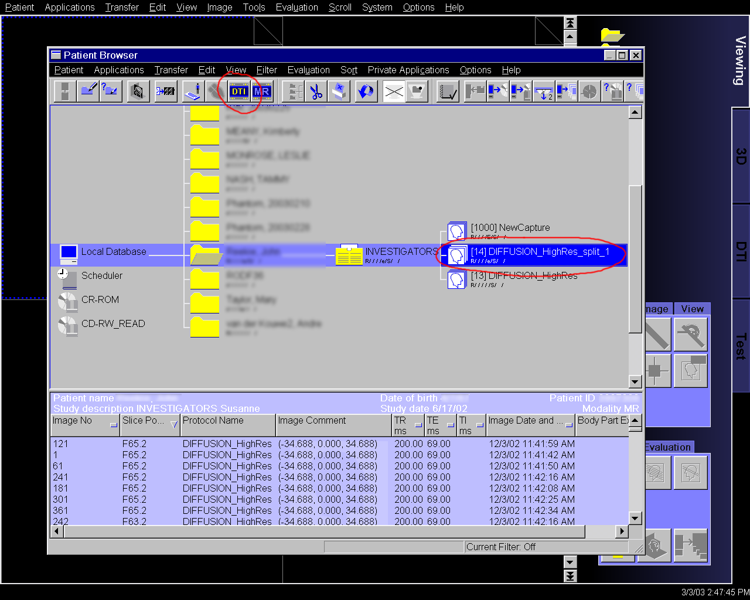750x600 pixels.
Task: Click up arrow of patient tree scrollbar
Action: [635, 112]
